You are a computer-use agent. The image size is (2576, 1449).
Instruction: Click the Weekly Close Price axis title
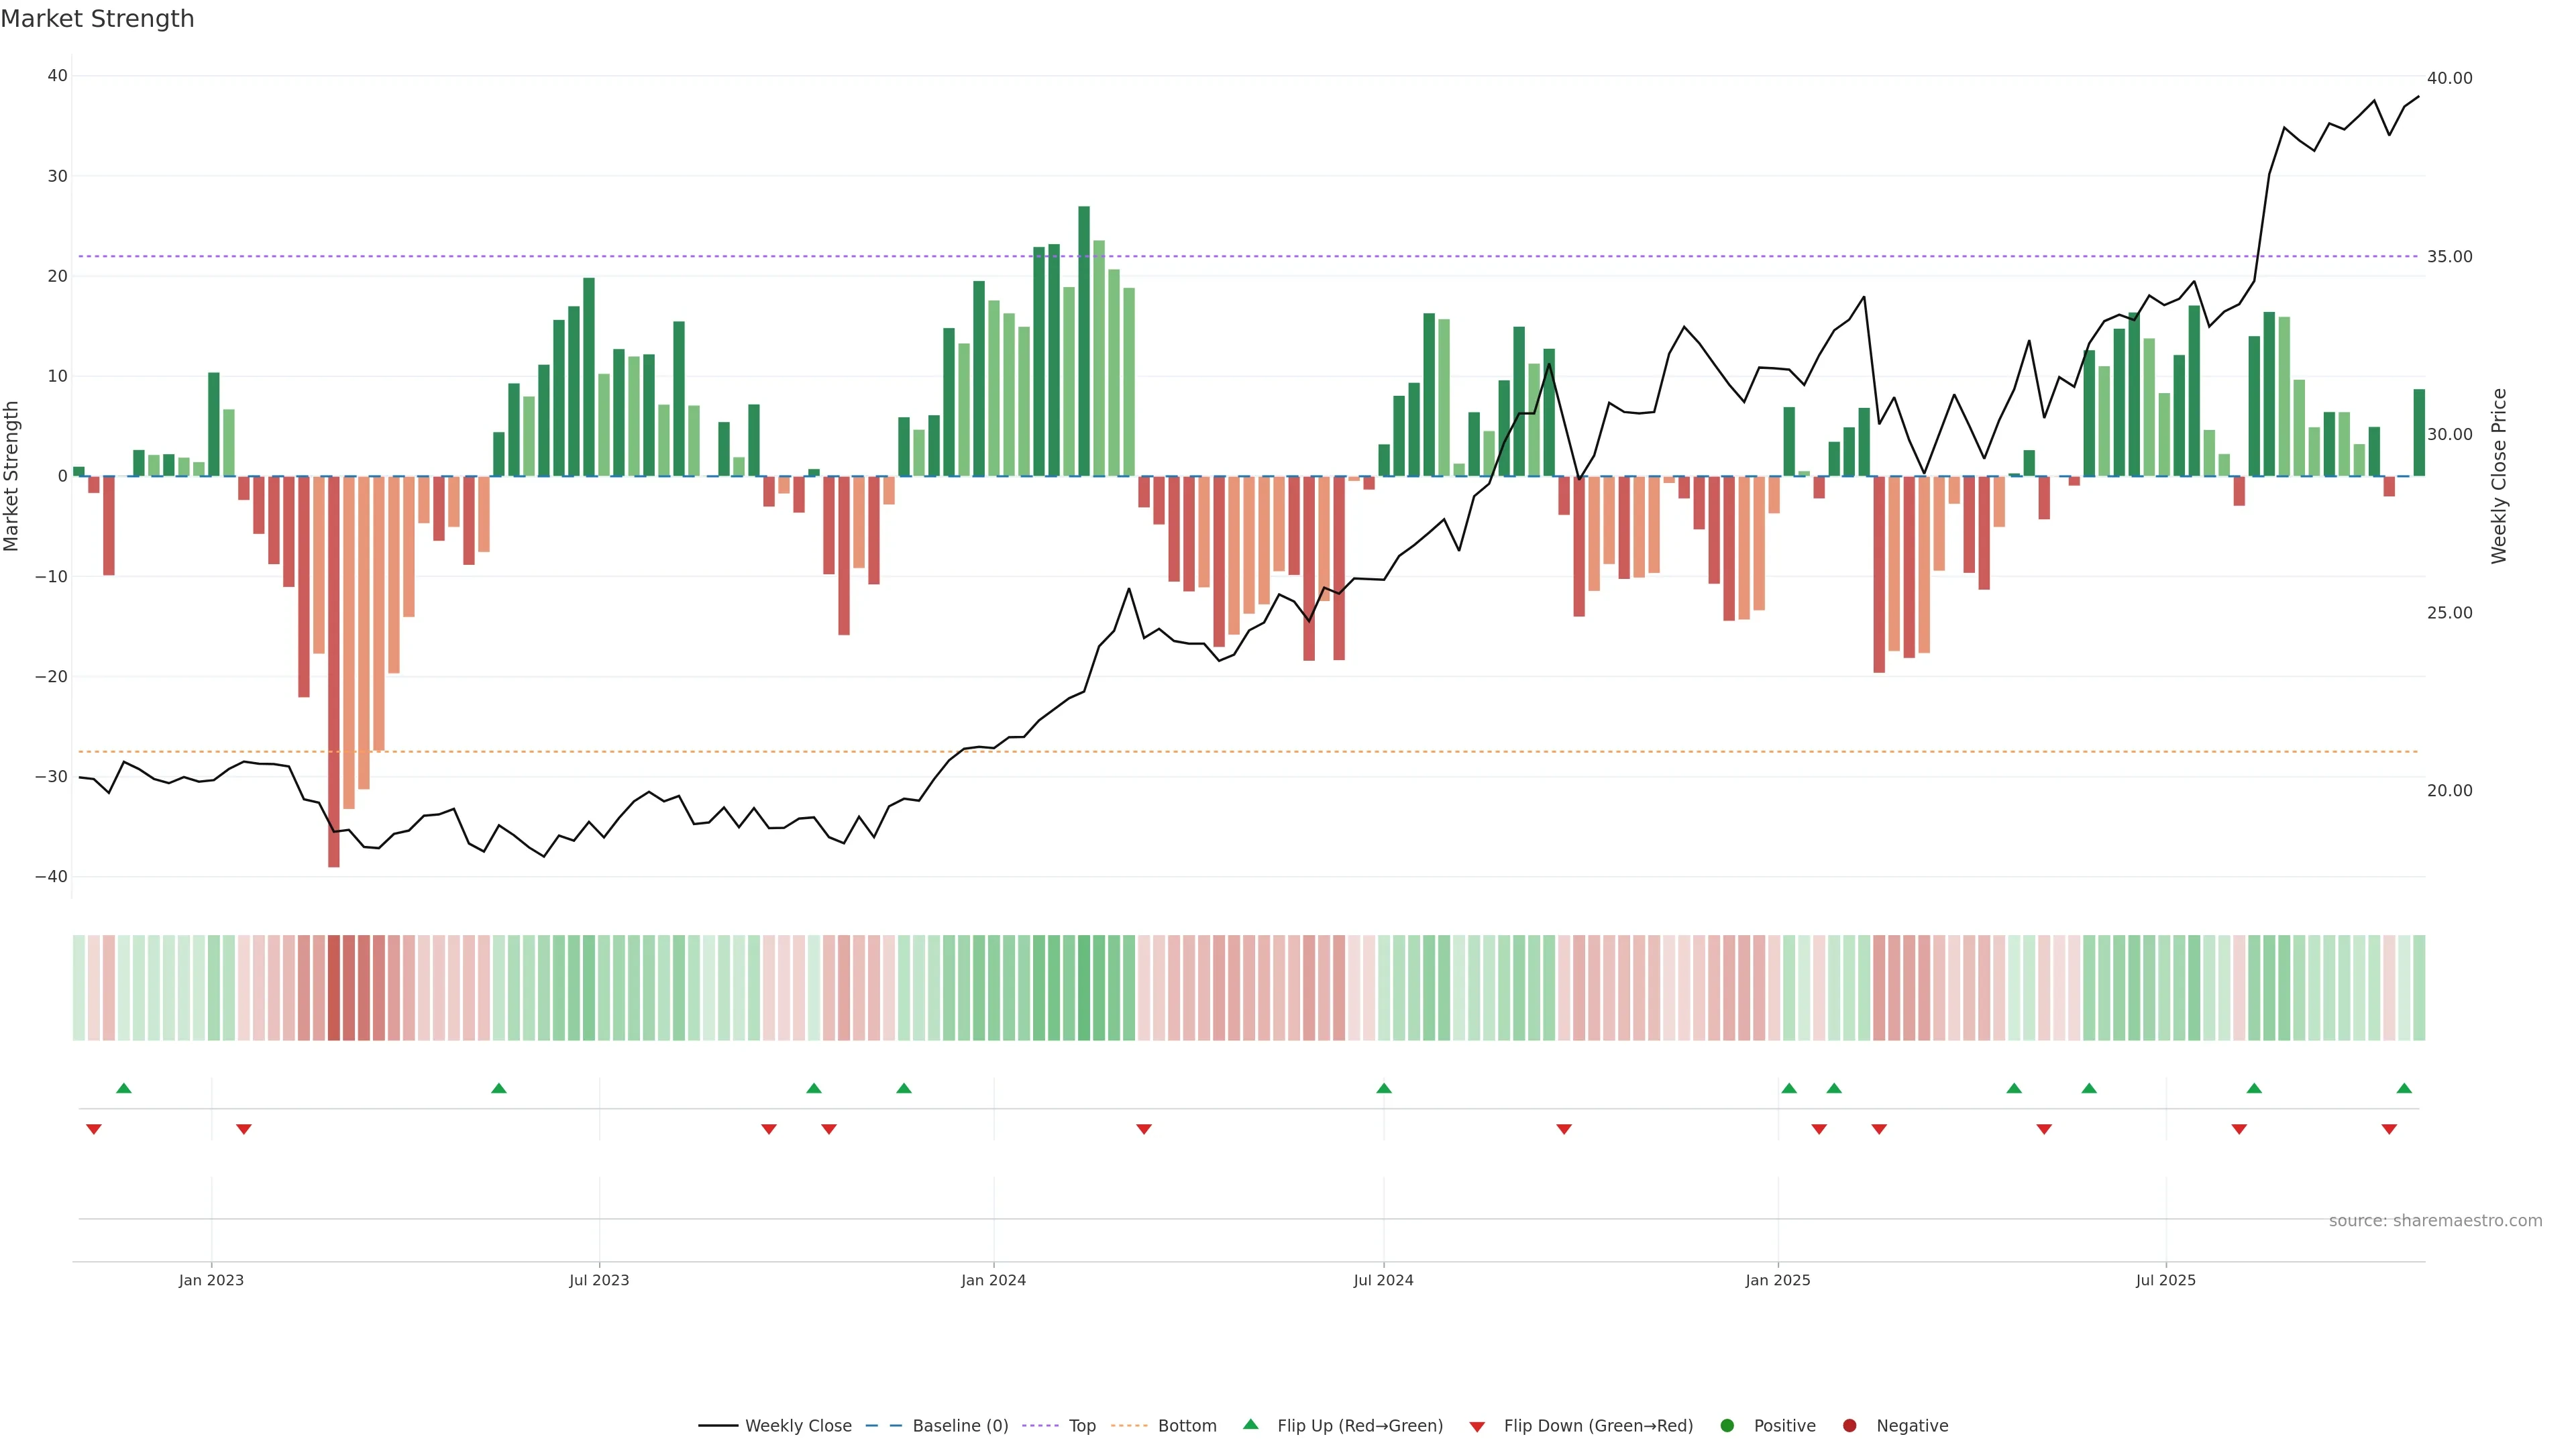pos(2499,476)
